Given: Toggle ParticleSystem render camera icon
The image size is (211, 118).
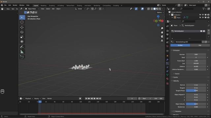Looking at the screenshot, I should tap(204, 31).
